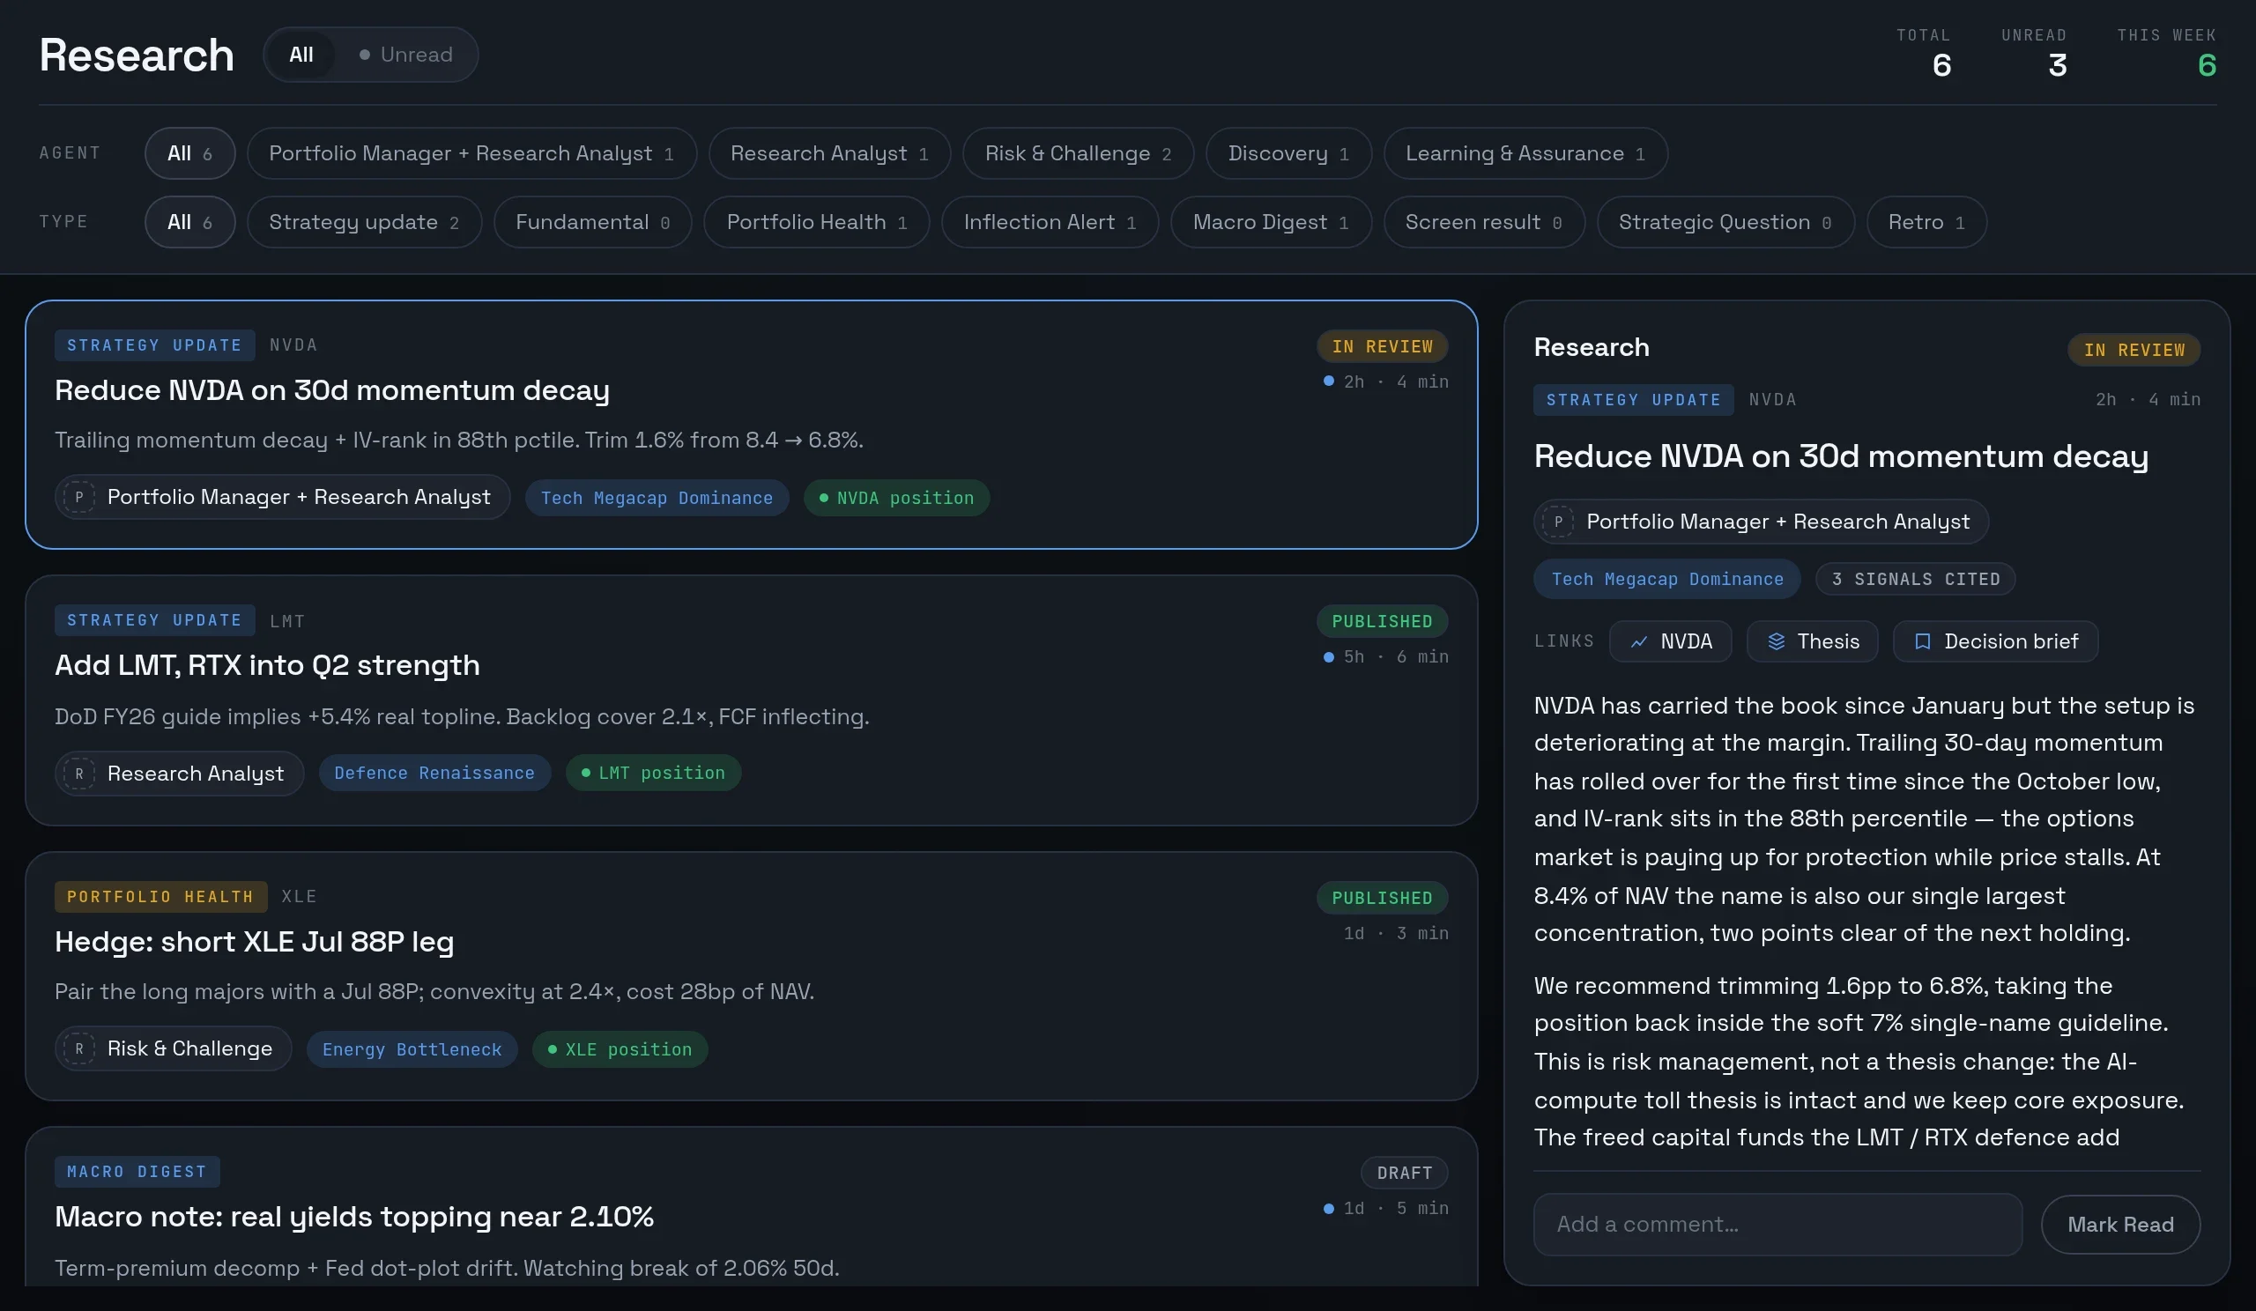Click the P avatar on NVDA card

(x=78, y=497)
